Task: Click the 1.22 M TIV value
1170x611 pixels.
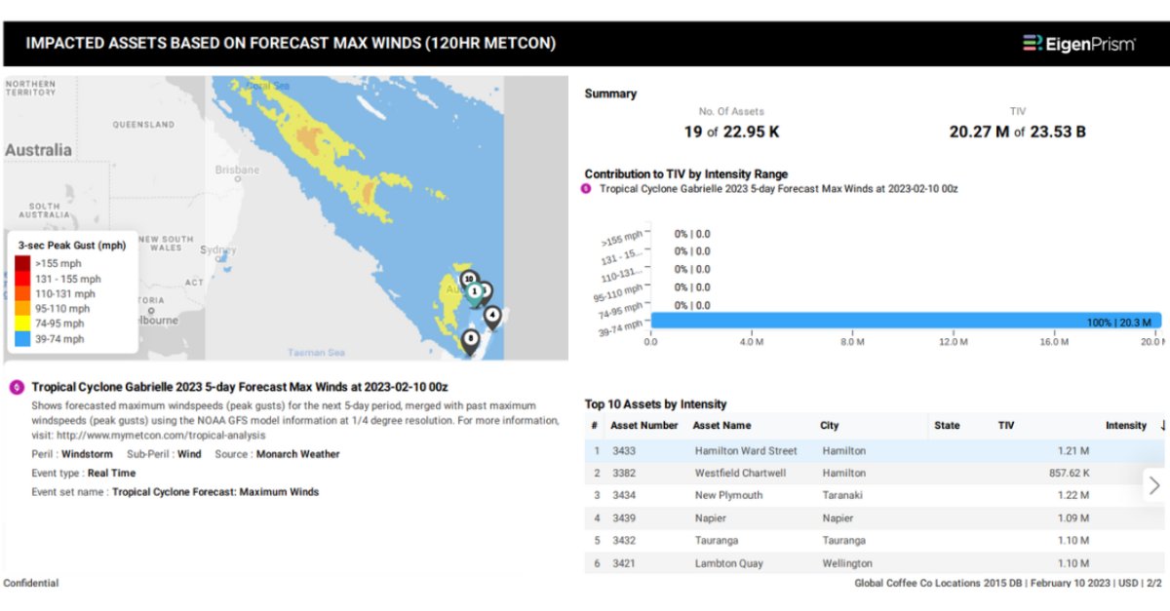Action: pyautogui.click(x=1073, y=496)
